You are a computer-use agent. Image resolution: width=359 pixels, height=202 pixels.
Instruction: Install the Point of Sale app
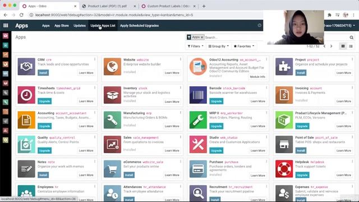(301, 151)
